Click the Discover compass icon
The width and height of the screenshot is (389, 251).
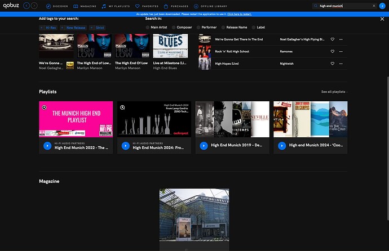(x=48, y=6)
